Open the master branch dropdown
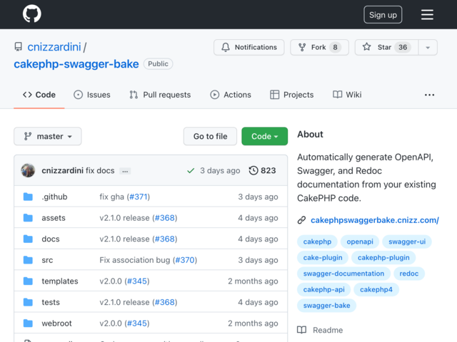457x342 pixels. pyautogui.click(x=48, y=136)
